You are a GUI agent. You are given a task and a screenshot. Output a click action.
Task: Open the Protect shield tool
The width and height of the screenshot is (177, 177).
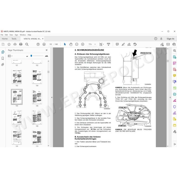(x=174, y=106)
